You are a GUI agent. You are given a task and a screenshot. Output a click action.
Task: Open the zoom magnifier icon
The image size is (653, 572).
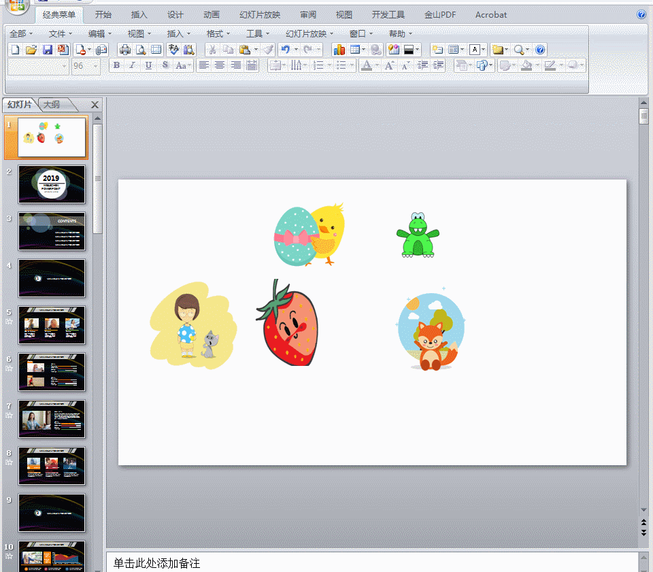pos(518,49)
